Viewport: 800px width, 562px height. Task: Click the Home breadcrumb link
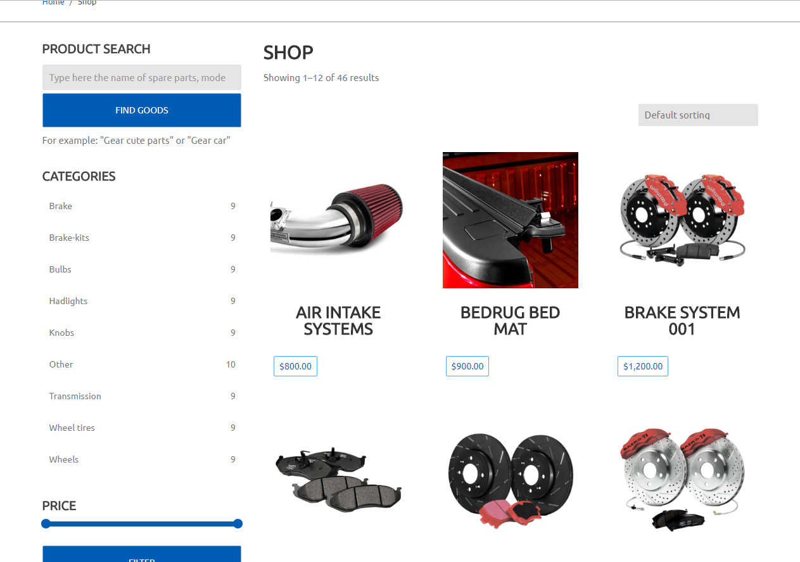(x=53, y=3)
